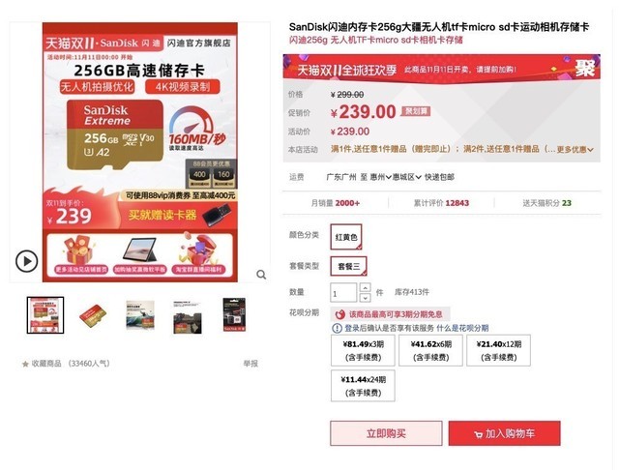Open the 惠州 city dropdown
Image resolution: width=619 pixels, height=470 pixels.
click(x=380, y=177)
